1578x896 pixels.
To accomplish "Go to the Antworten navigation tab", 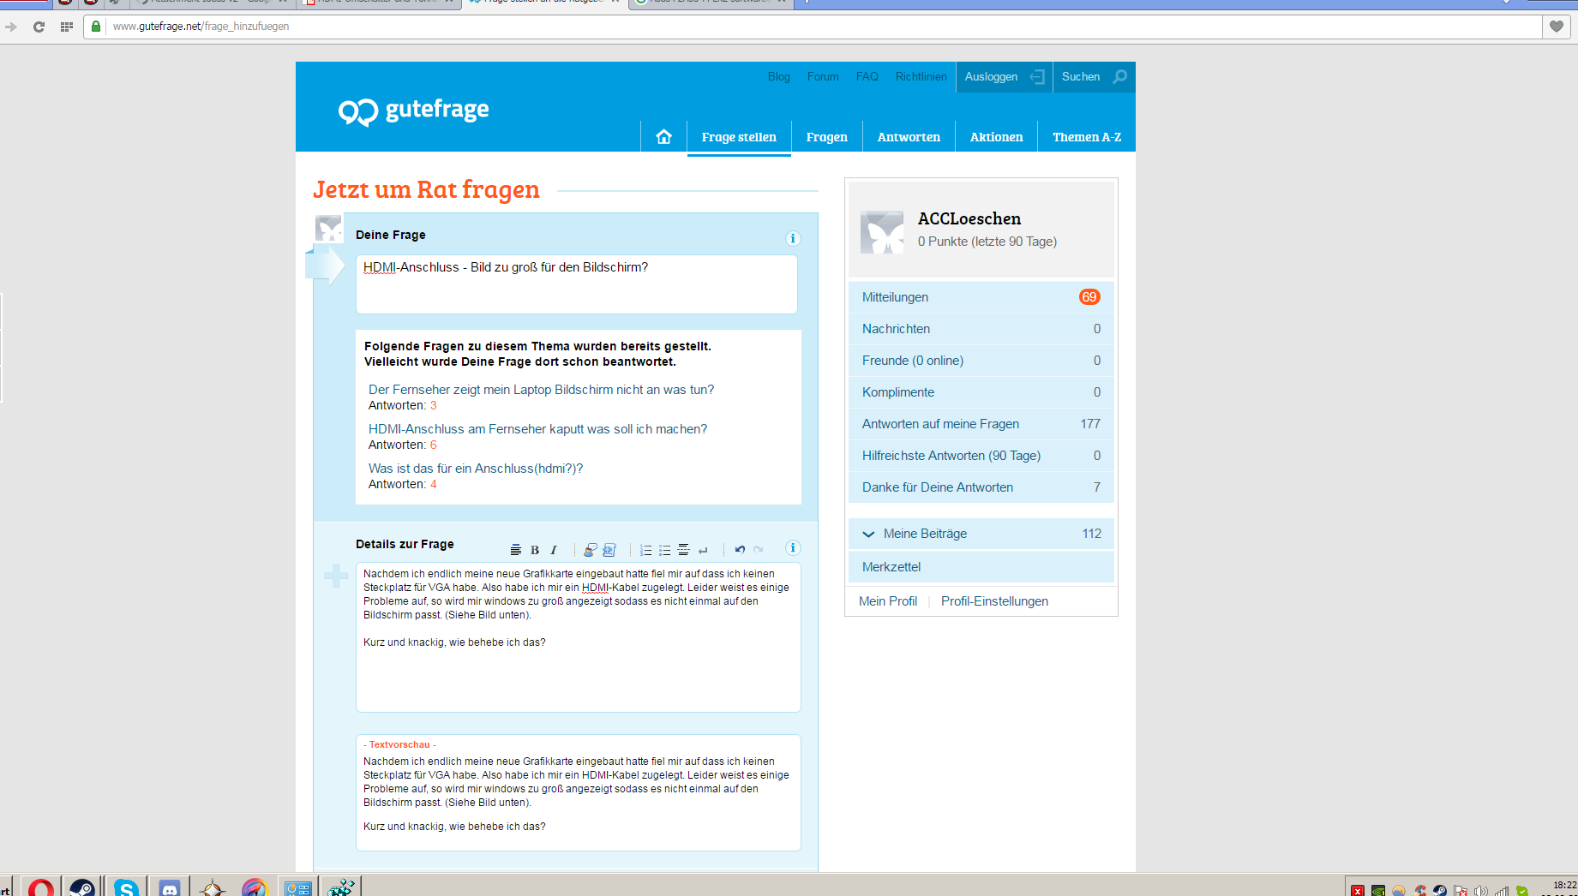I will pos(909,137).
